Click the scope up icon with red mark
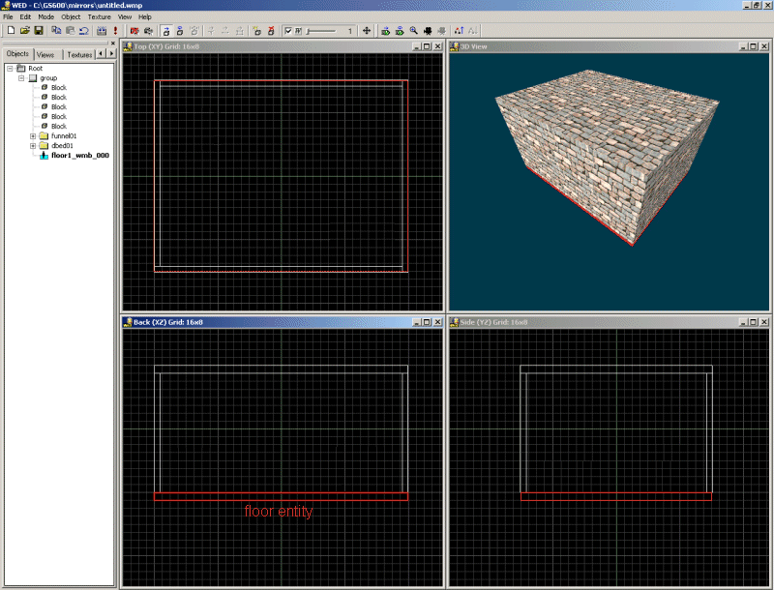The image size is (774, 590). tap(271, 31)
